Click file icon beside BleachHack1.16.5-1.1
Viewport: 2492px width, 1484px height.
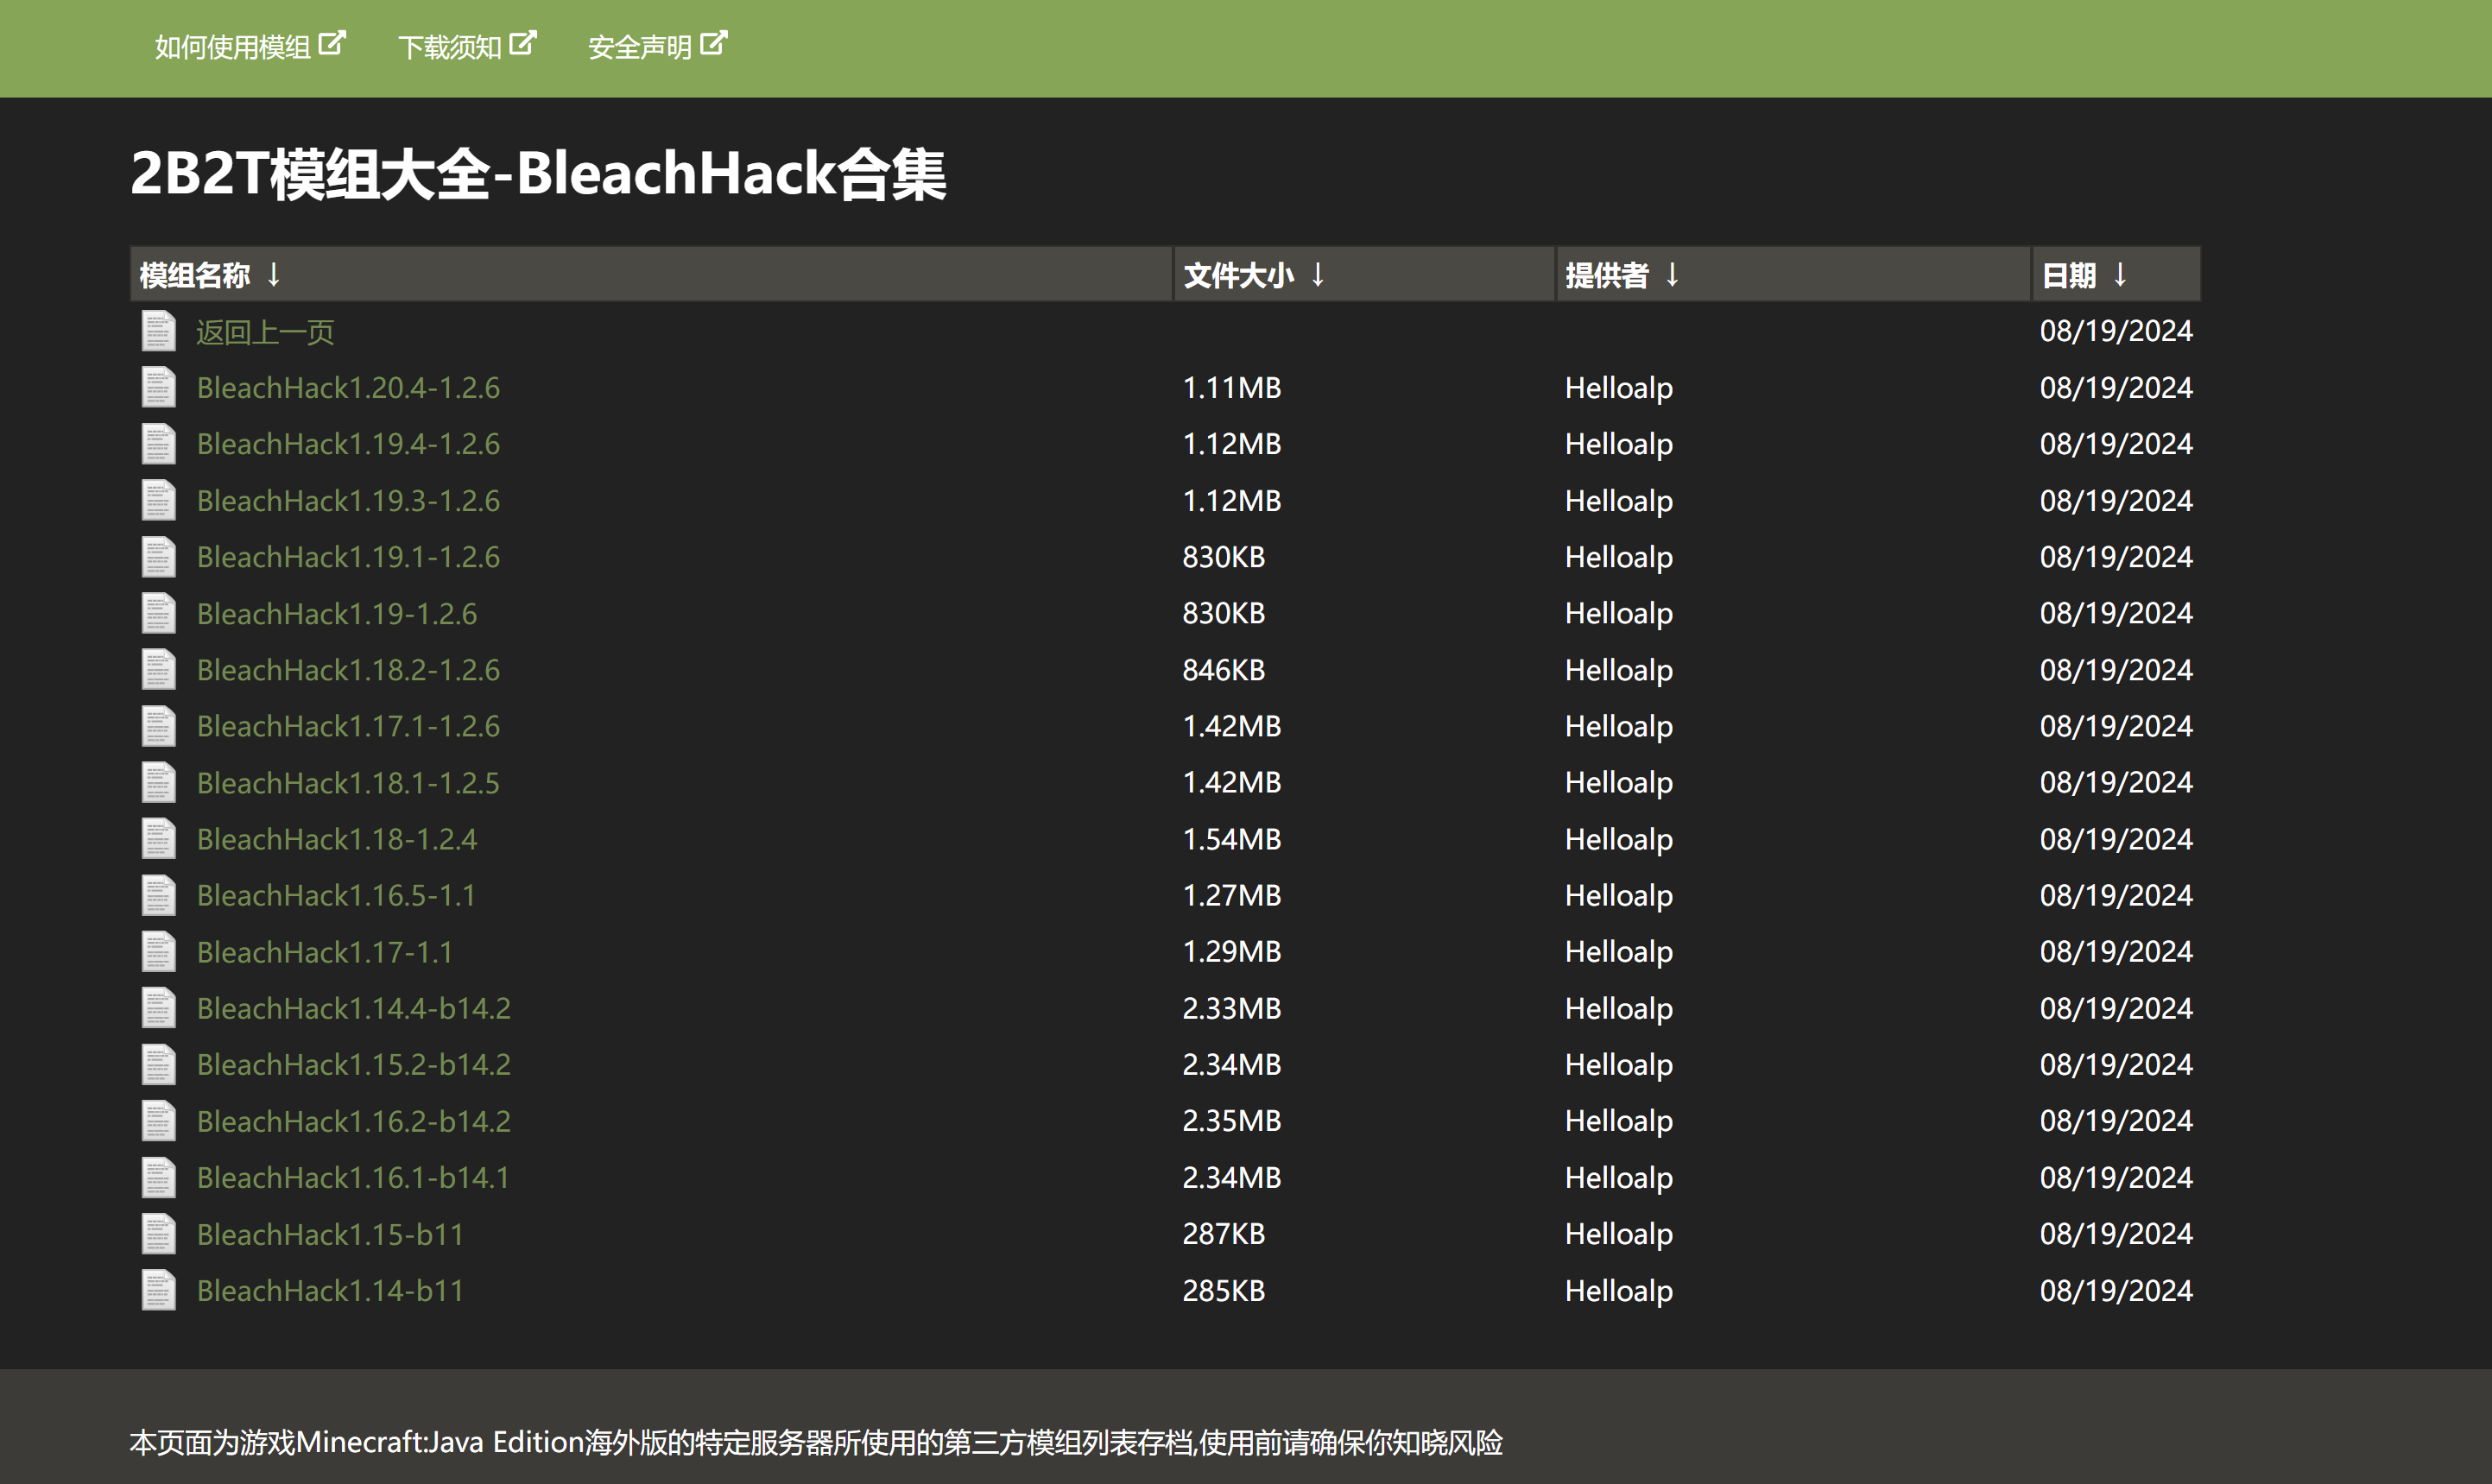158,895
